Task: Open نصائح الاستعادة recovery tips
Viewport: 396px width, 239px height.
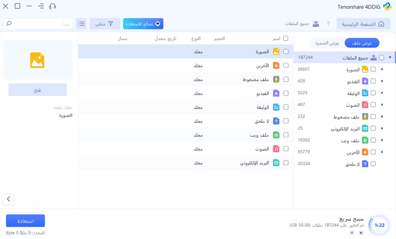Action: [x=143, y=24]
